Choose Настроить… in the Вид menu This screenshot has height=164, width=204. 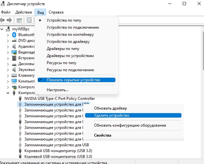click(x=57, y=90)
